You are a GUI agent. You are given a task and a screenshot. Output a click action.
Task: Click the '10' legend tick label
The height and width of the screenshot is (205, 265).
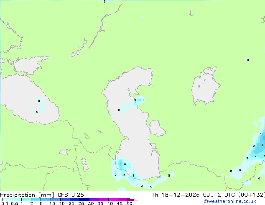pyautogui.click(x=52, y=203)
